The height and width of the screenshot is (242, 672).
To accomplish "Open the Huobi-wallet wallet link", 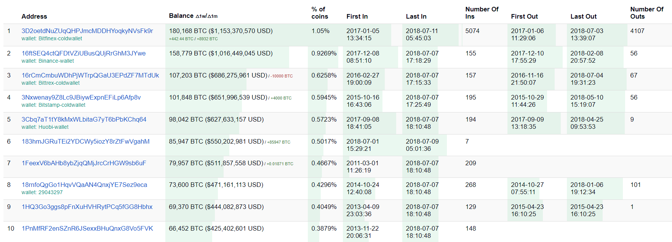I will click(x=53, y=127).
